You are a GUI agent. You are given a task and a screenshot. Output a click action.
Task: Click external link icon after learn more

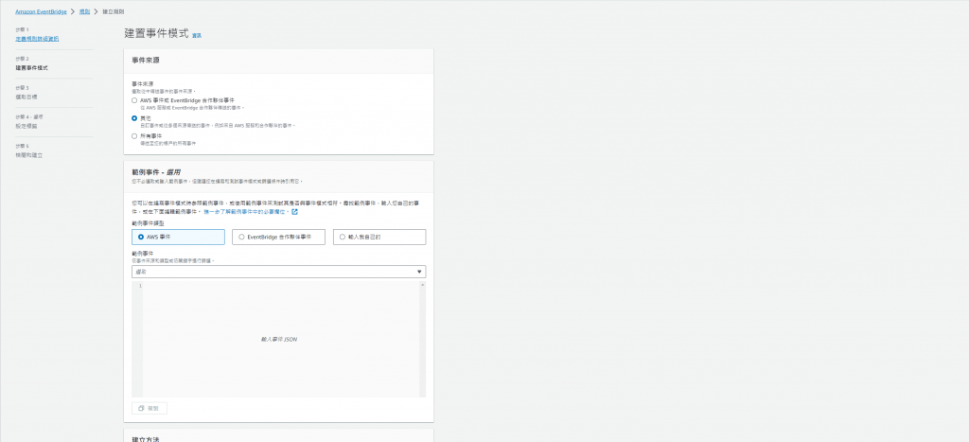pos(295,211)
